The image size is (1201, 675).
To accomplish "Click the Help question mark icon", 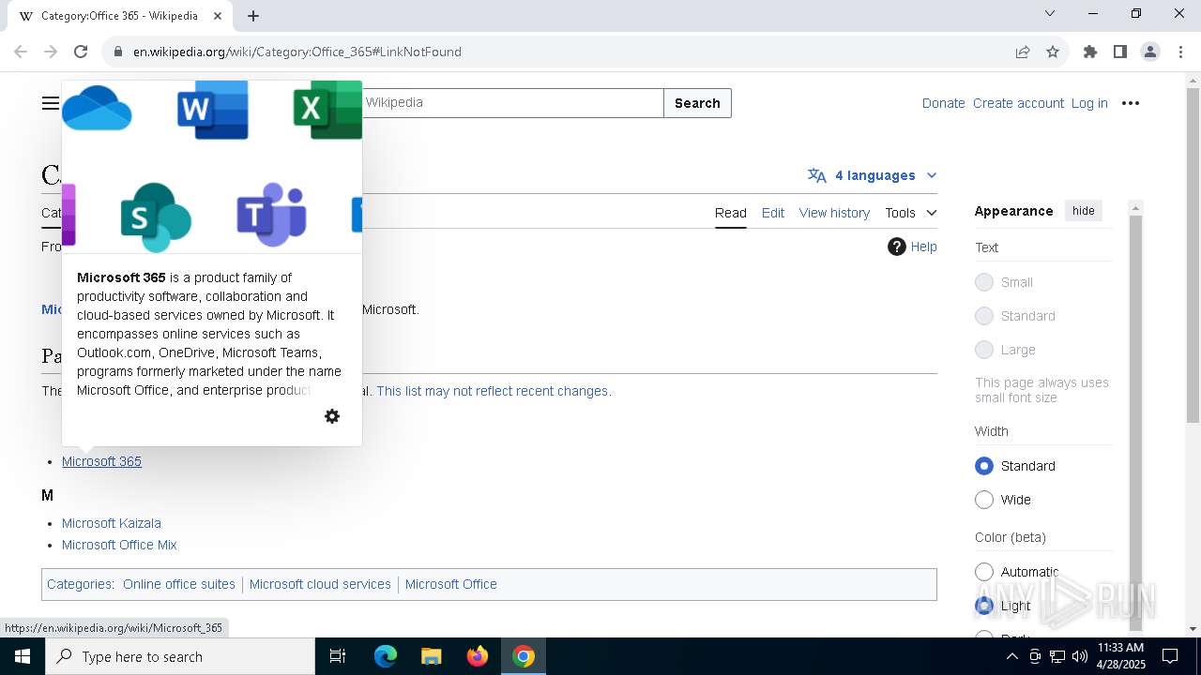I will click(x=897, y=247).
